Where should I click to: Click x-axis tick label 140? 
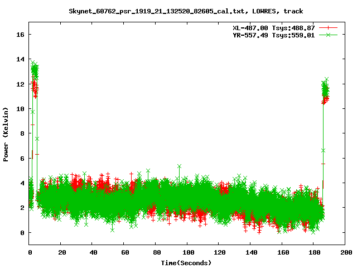252,252
